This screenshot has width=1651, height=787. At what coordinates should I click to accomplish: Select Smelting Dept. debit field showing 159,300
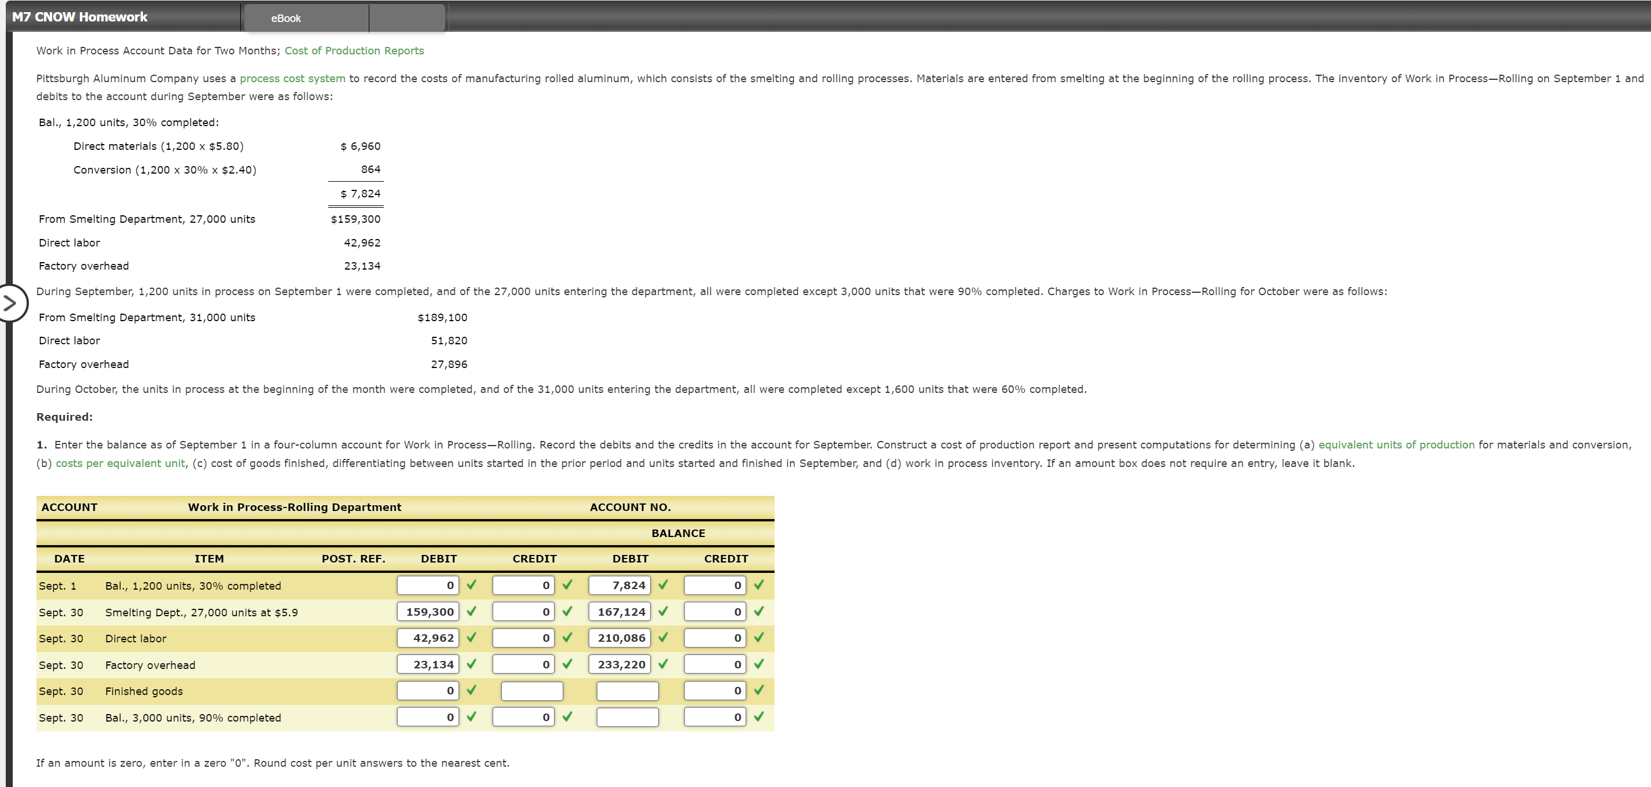pos(427,612)
